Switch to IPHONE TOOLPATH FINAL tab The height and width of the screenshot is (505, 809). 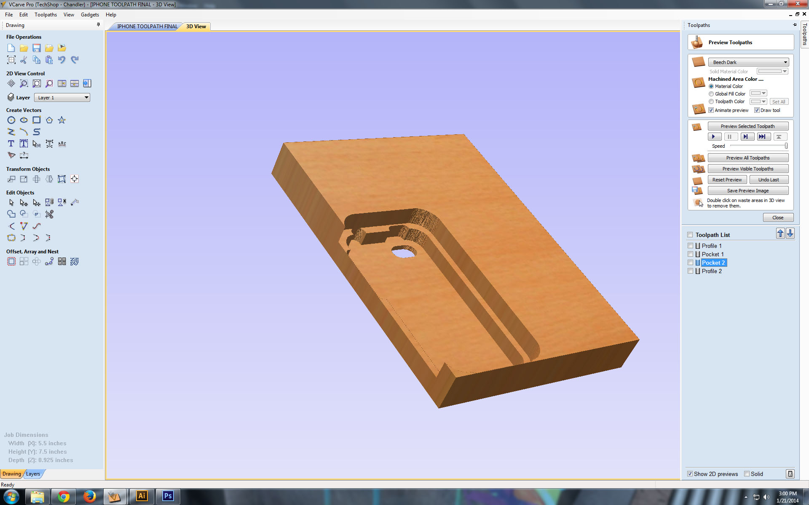point(147,26)
